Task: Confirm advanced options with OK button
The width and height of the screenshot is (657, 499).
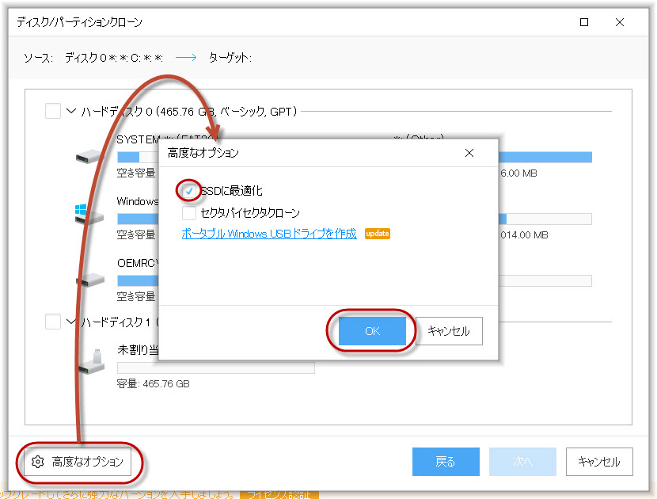Action: tap(372, 331)
